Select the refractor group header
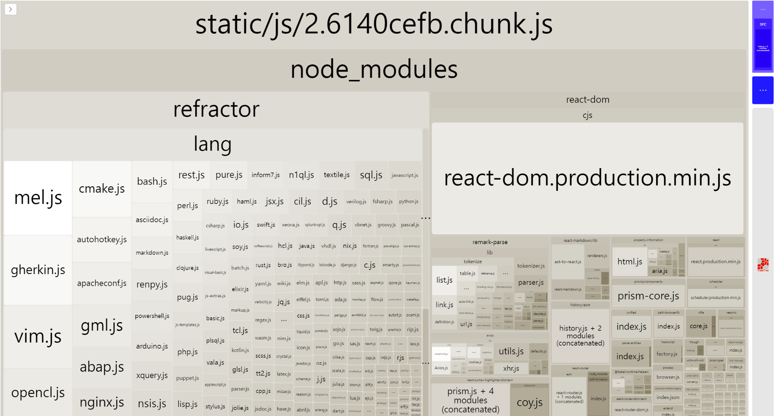This screenshot has height=416, width=775. (x=216, y=109)
